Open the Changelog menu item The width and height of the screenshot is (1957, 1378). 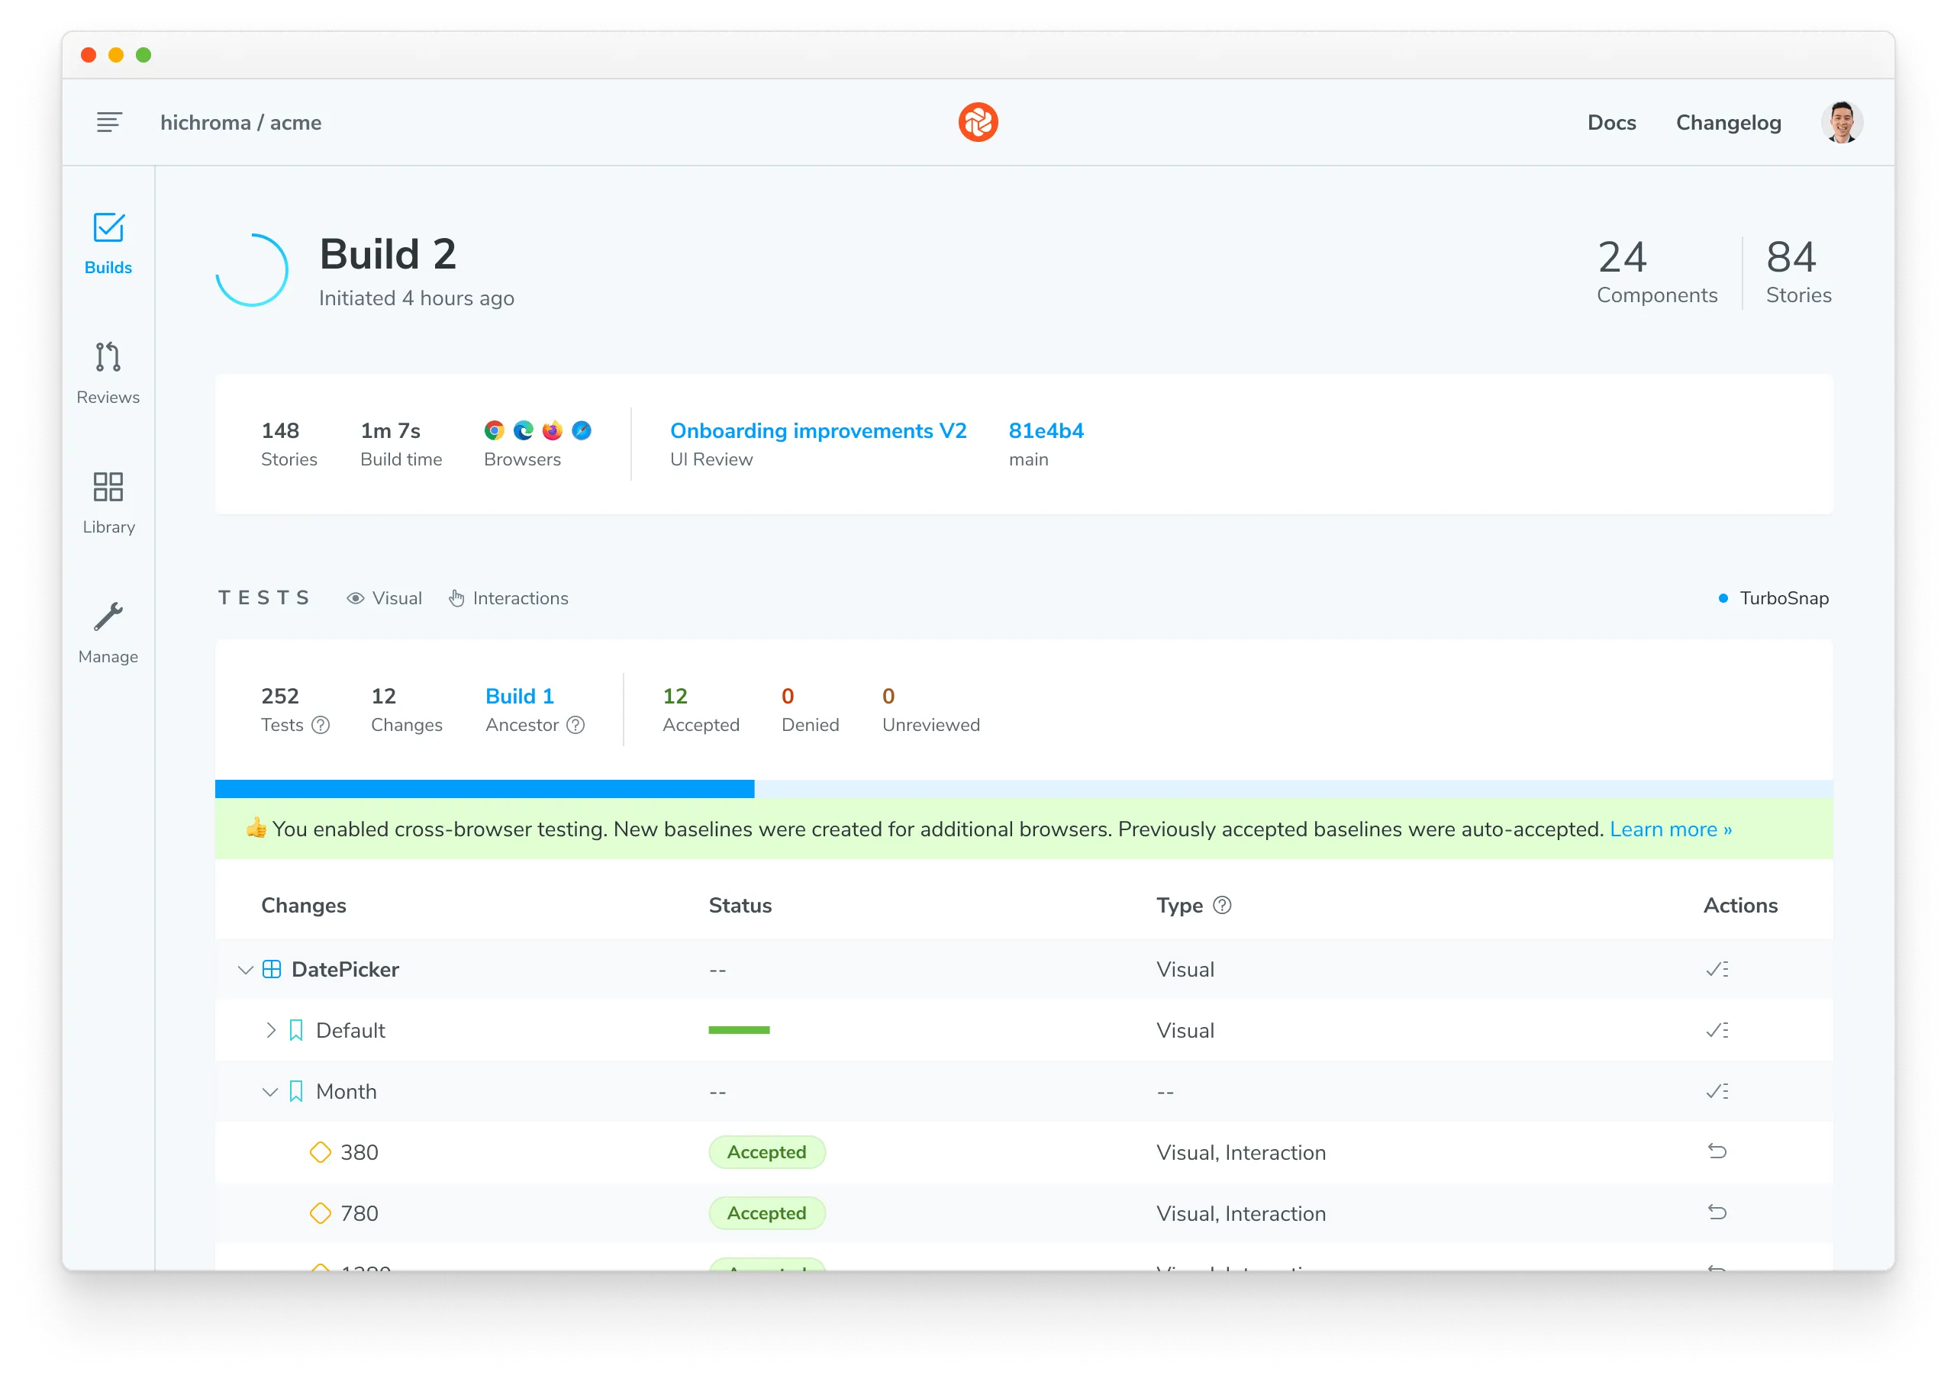pos(1728,122)
